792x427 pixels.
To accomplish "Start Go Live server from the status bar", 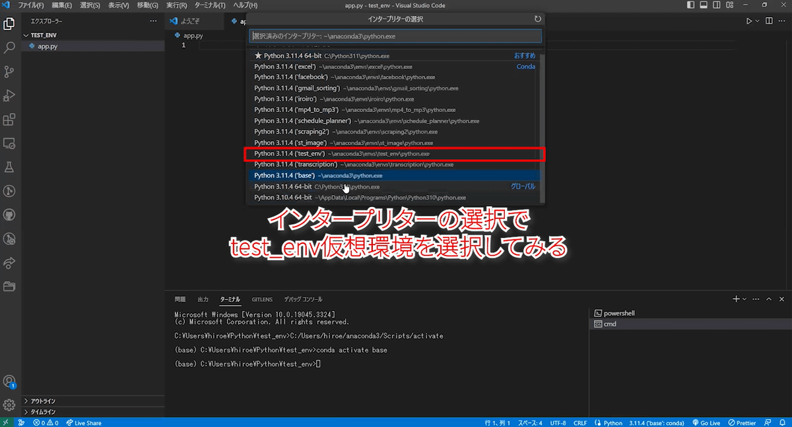I will tap(706, 422).
